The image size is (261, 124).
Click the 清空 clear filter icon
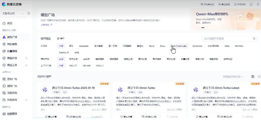tap(58, 38)
